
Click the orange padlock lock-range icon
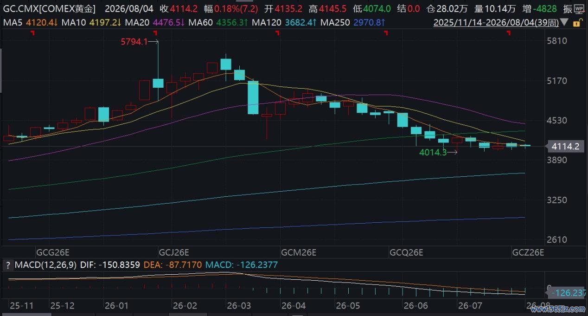[x=577, y=23]
